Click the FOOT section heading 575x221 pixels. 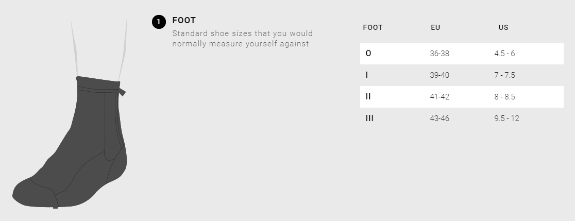click(x=184, y=21)
